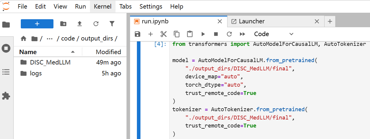Cut the selected cell with scissors icon
The image size is (370, 139).
164,34
